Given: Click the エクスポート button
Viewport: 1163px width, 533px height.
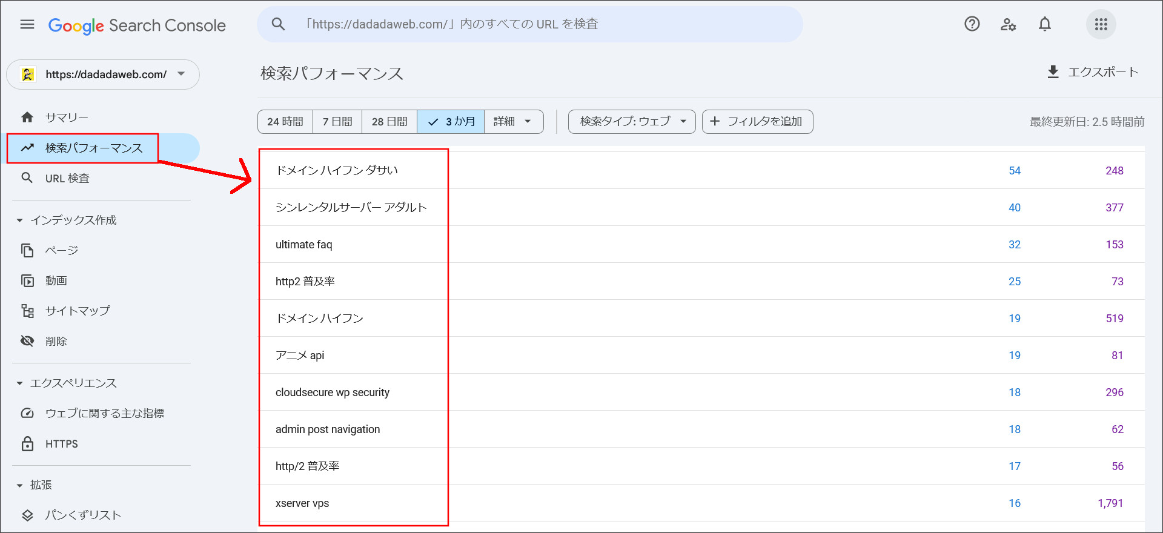Looking at the screenshot, I should 1093,72.
